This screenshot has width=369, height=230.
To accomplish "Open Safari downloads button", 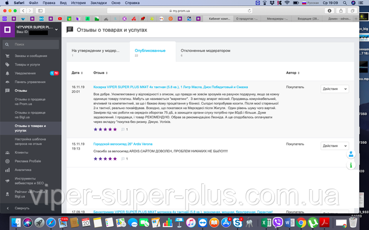I will tap(329, 11).
